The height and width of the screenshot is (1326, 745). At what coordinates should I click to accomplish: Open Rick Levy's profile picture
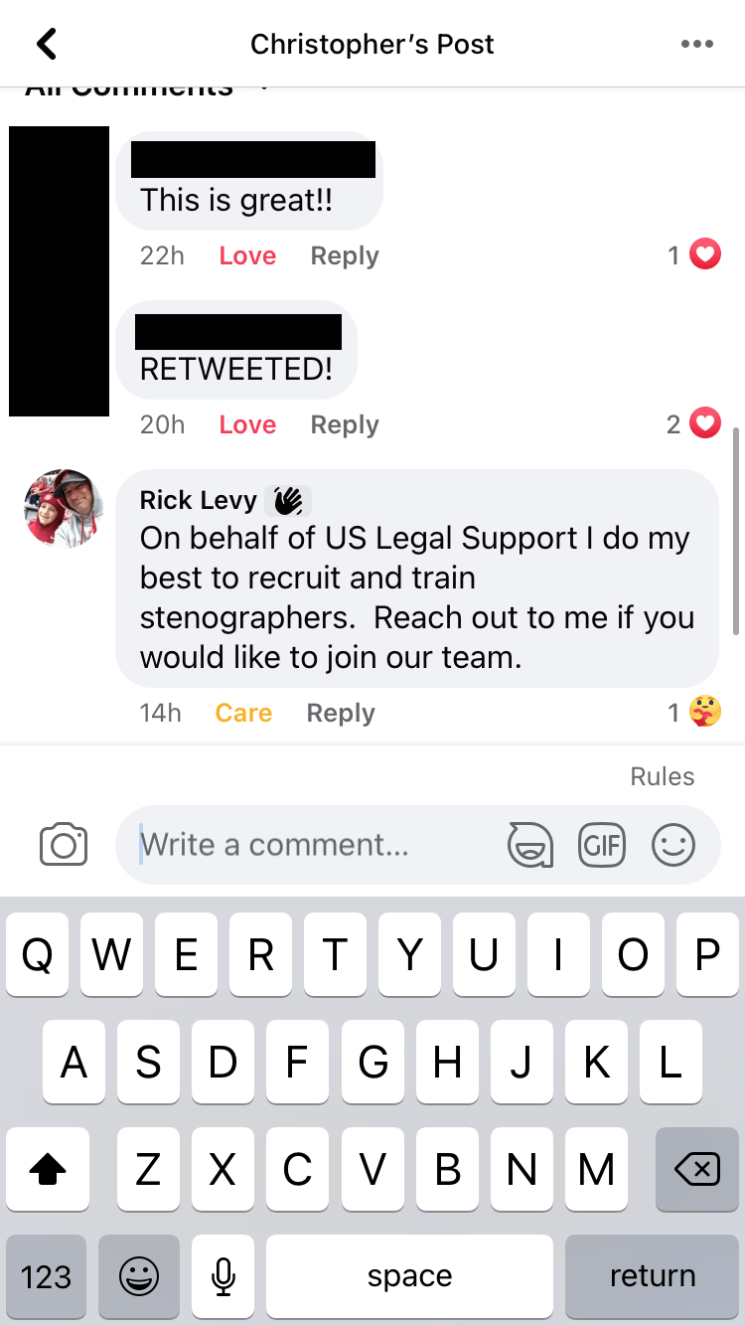[64, 509]
